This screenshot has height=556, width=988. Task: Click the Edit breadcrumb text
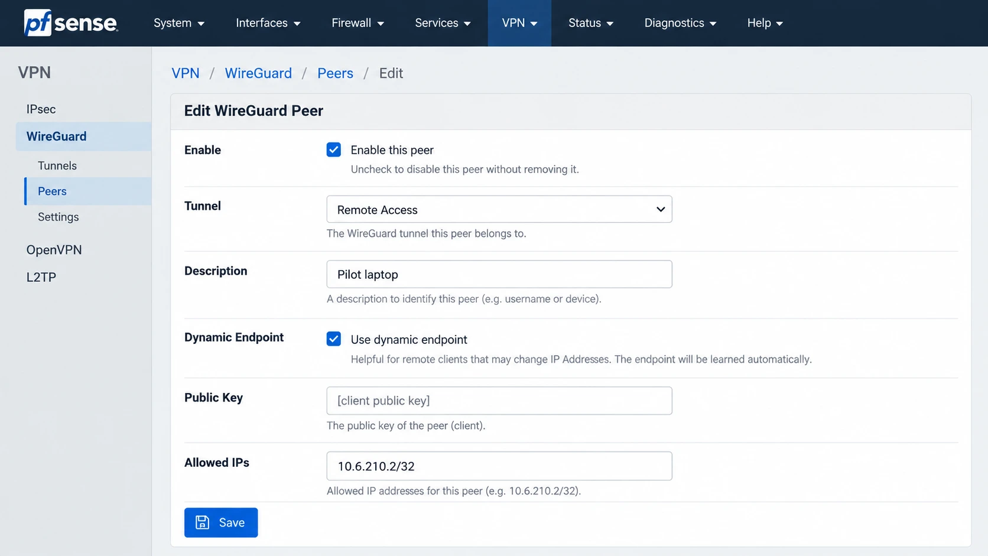tap(391, 73)
